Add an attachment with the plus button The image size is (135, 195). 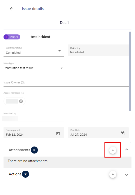click(x=113, y=150)
